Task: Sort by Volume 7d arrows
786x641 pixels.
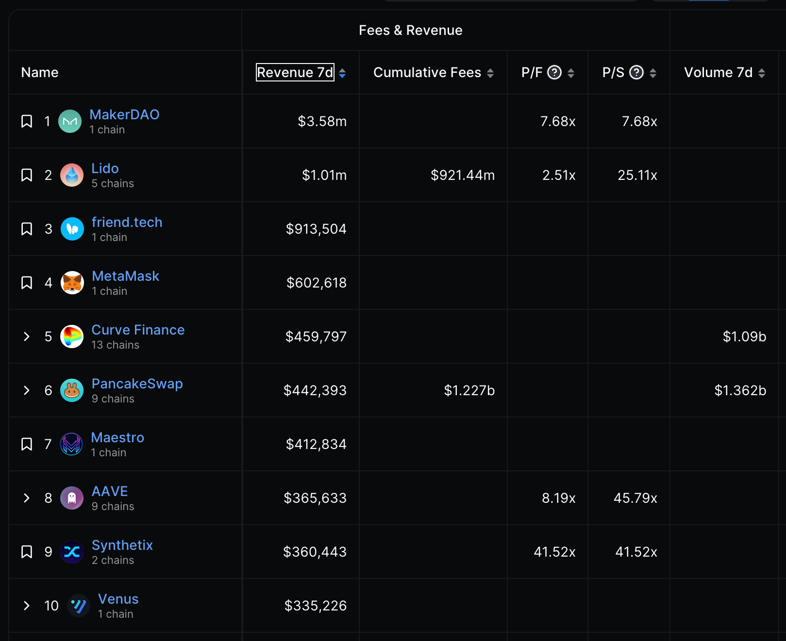Action: click(x=762, y=73)
